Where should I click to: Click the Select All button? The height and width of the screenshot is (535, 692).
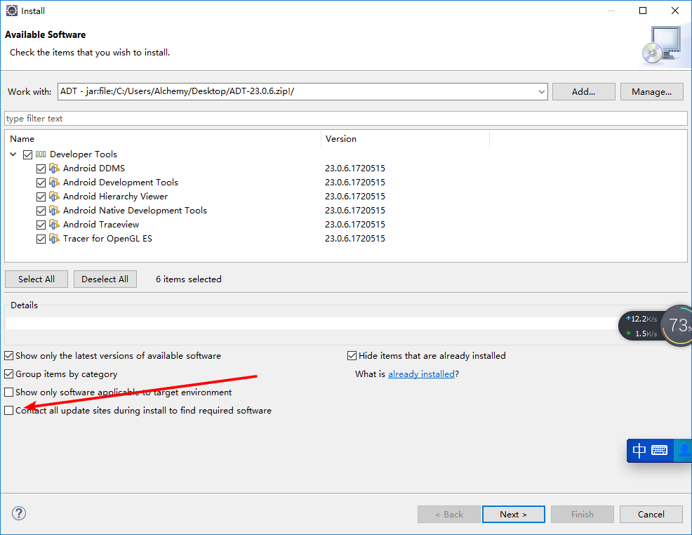[36, 279]
